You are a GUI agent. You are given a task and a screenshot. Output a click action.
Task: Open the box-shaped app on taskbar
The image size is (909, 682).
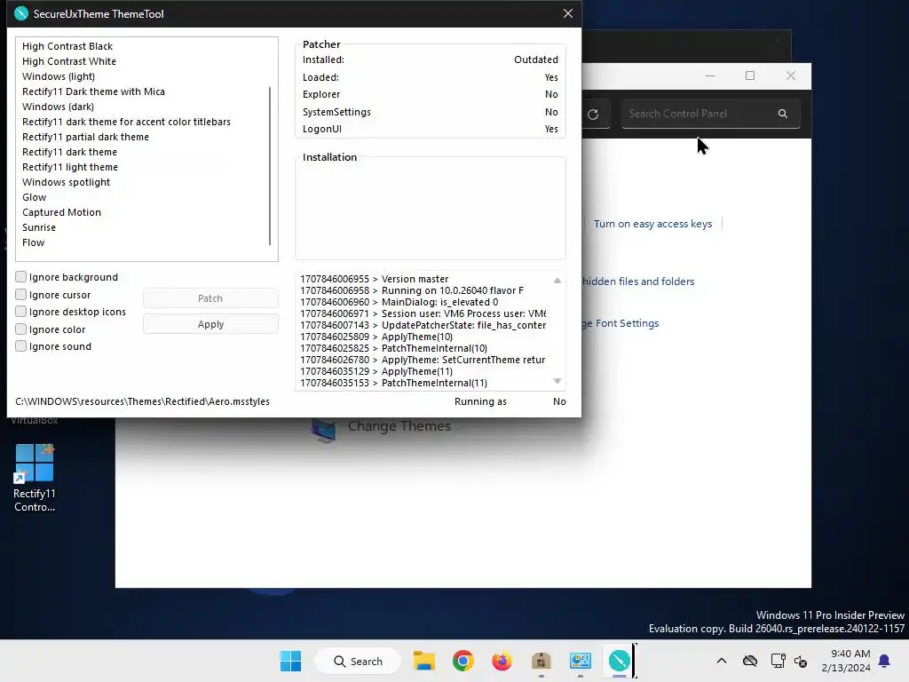541,661
